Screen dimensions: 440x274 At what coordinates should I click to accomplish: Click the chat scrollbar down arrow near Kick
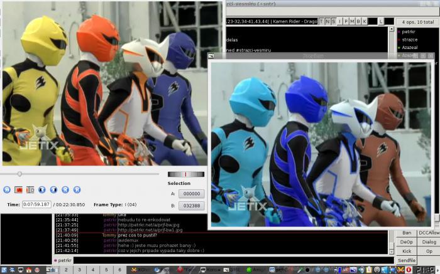[392, 252]
